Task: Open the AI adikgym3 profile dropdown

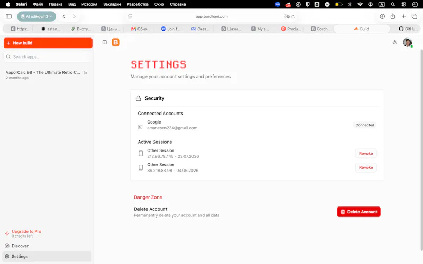Action: click(36, 16)
